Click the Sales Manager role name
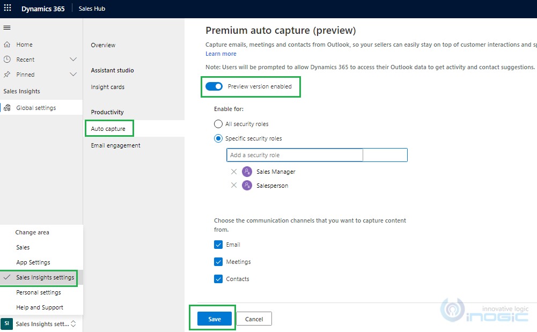Image resolution: width=537 pixels, height=332 pixels. [276, 172]
